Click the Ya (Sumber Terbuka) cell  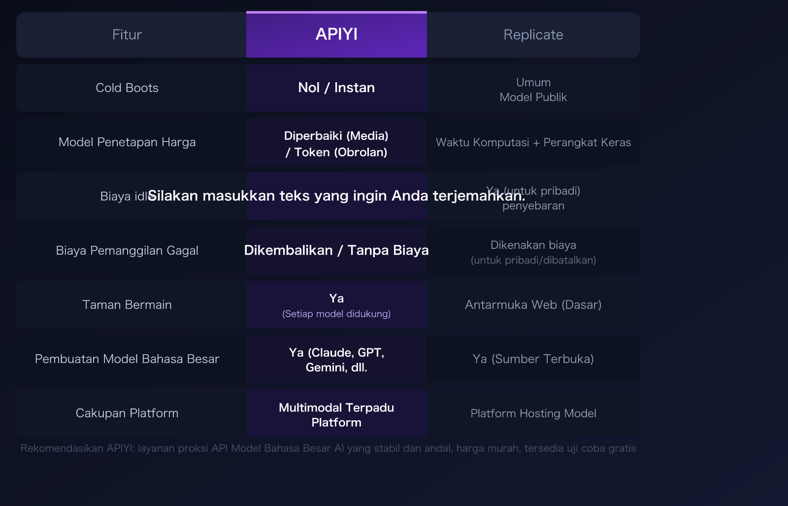[x=533, y=359]
